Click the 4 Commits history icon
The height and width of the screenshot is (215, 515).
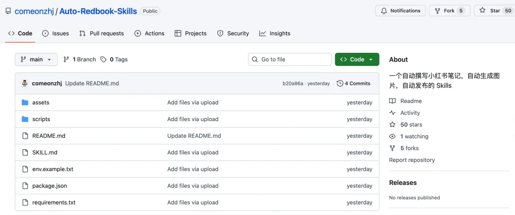340,83
